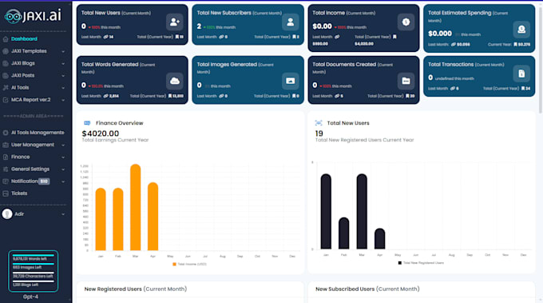Click the Finance Overview chart icon

tap(87, 123)
